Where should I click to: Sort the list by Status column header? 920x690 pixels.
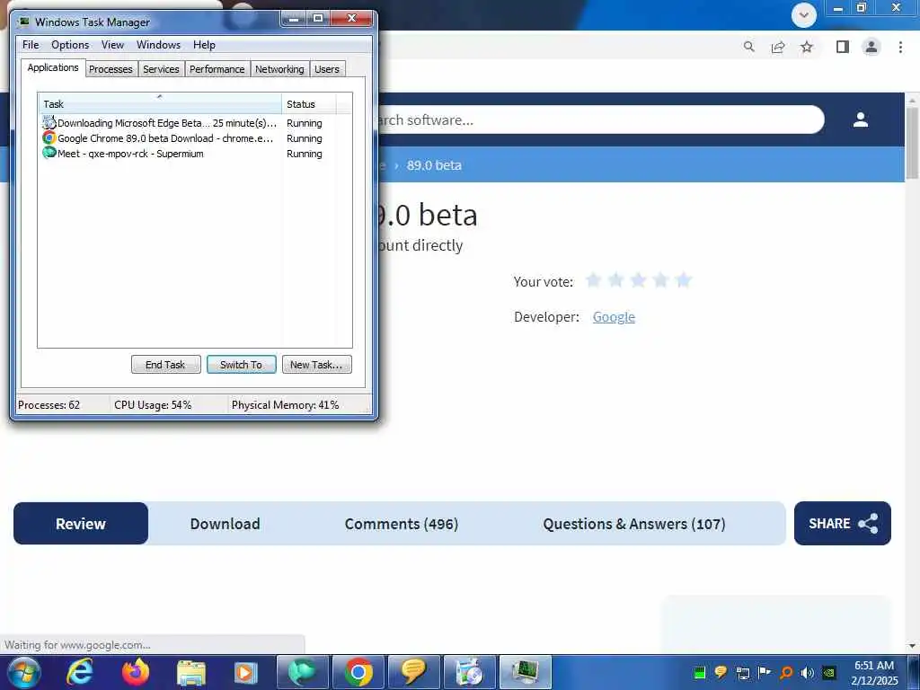click(x=309, y=104)
